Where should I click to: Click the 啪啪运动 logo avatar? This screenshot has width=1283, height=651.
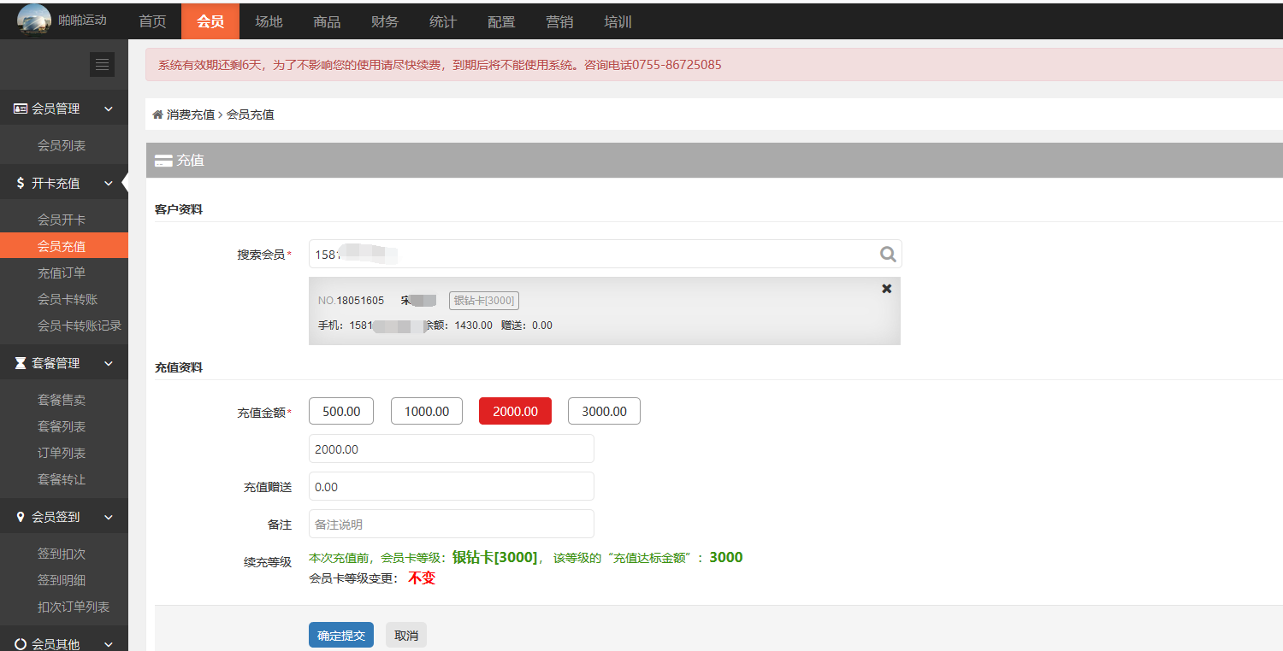[x=34, y=20]
